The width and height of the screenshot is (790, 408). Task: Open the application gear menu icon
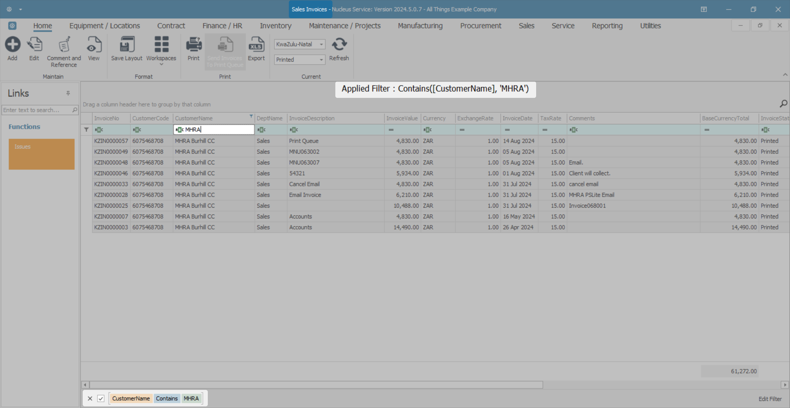tap(9, 9)
